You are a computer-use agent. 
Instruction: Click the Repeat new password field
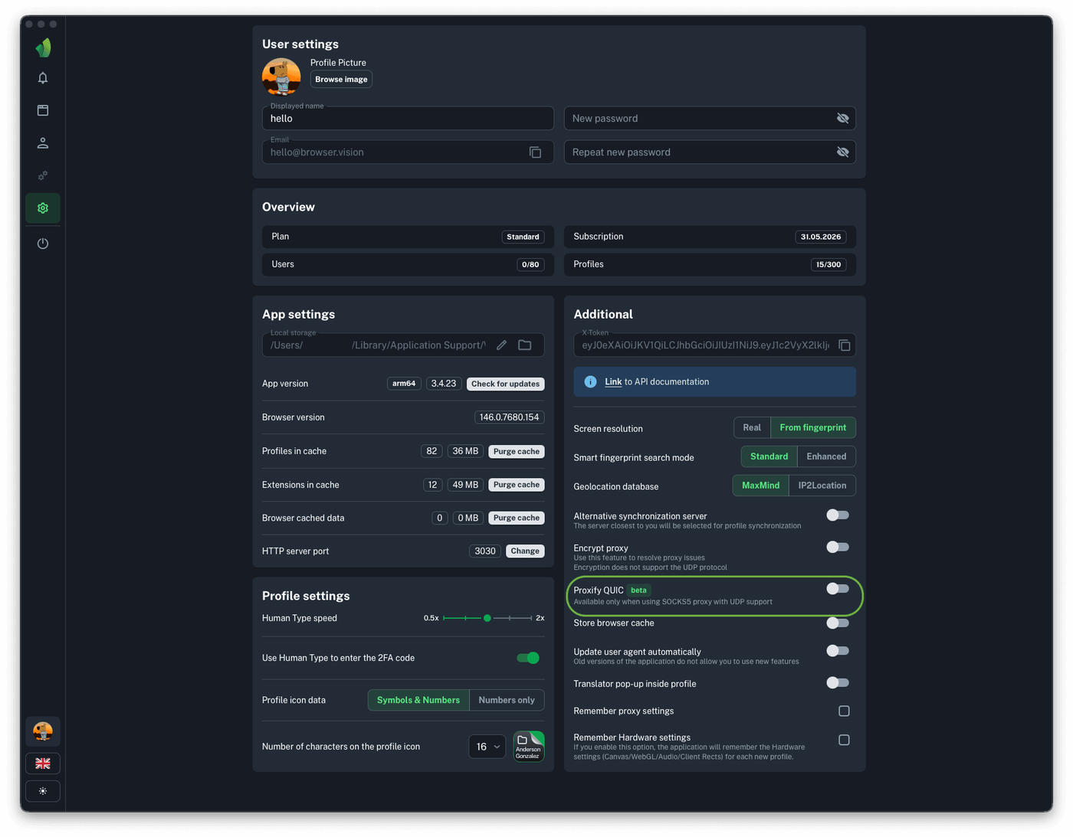click(x=710, y=152)
